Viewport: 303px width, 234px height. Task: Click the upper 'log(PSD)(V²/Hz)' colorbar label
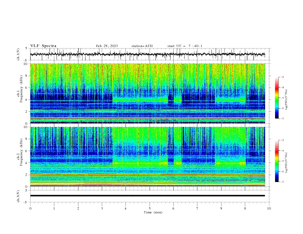pyautogui.click(x=287, y=100)
